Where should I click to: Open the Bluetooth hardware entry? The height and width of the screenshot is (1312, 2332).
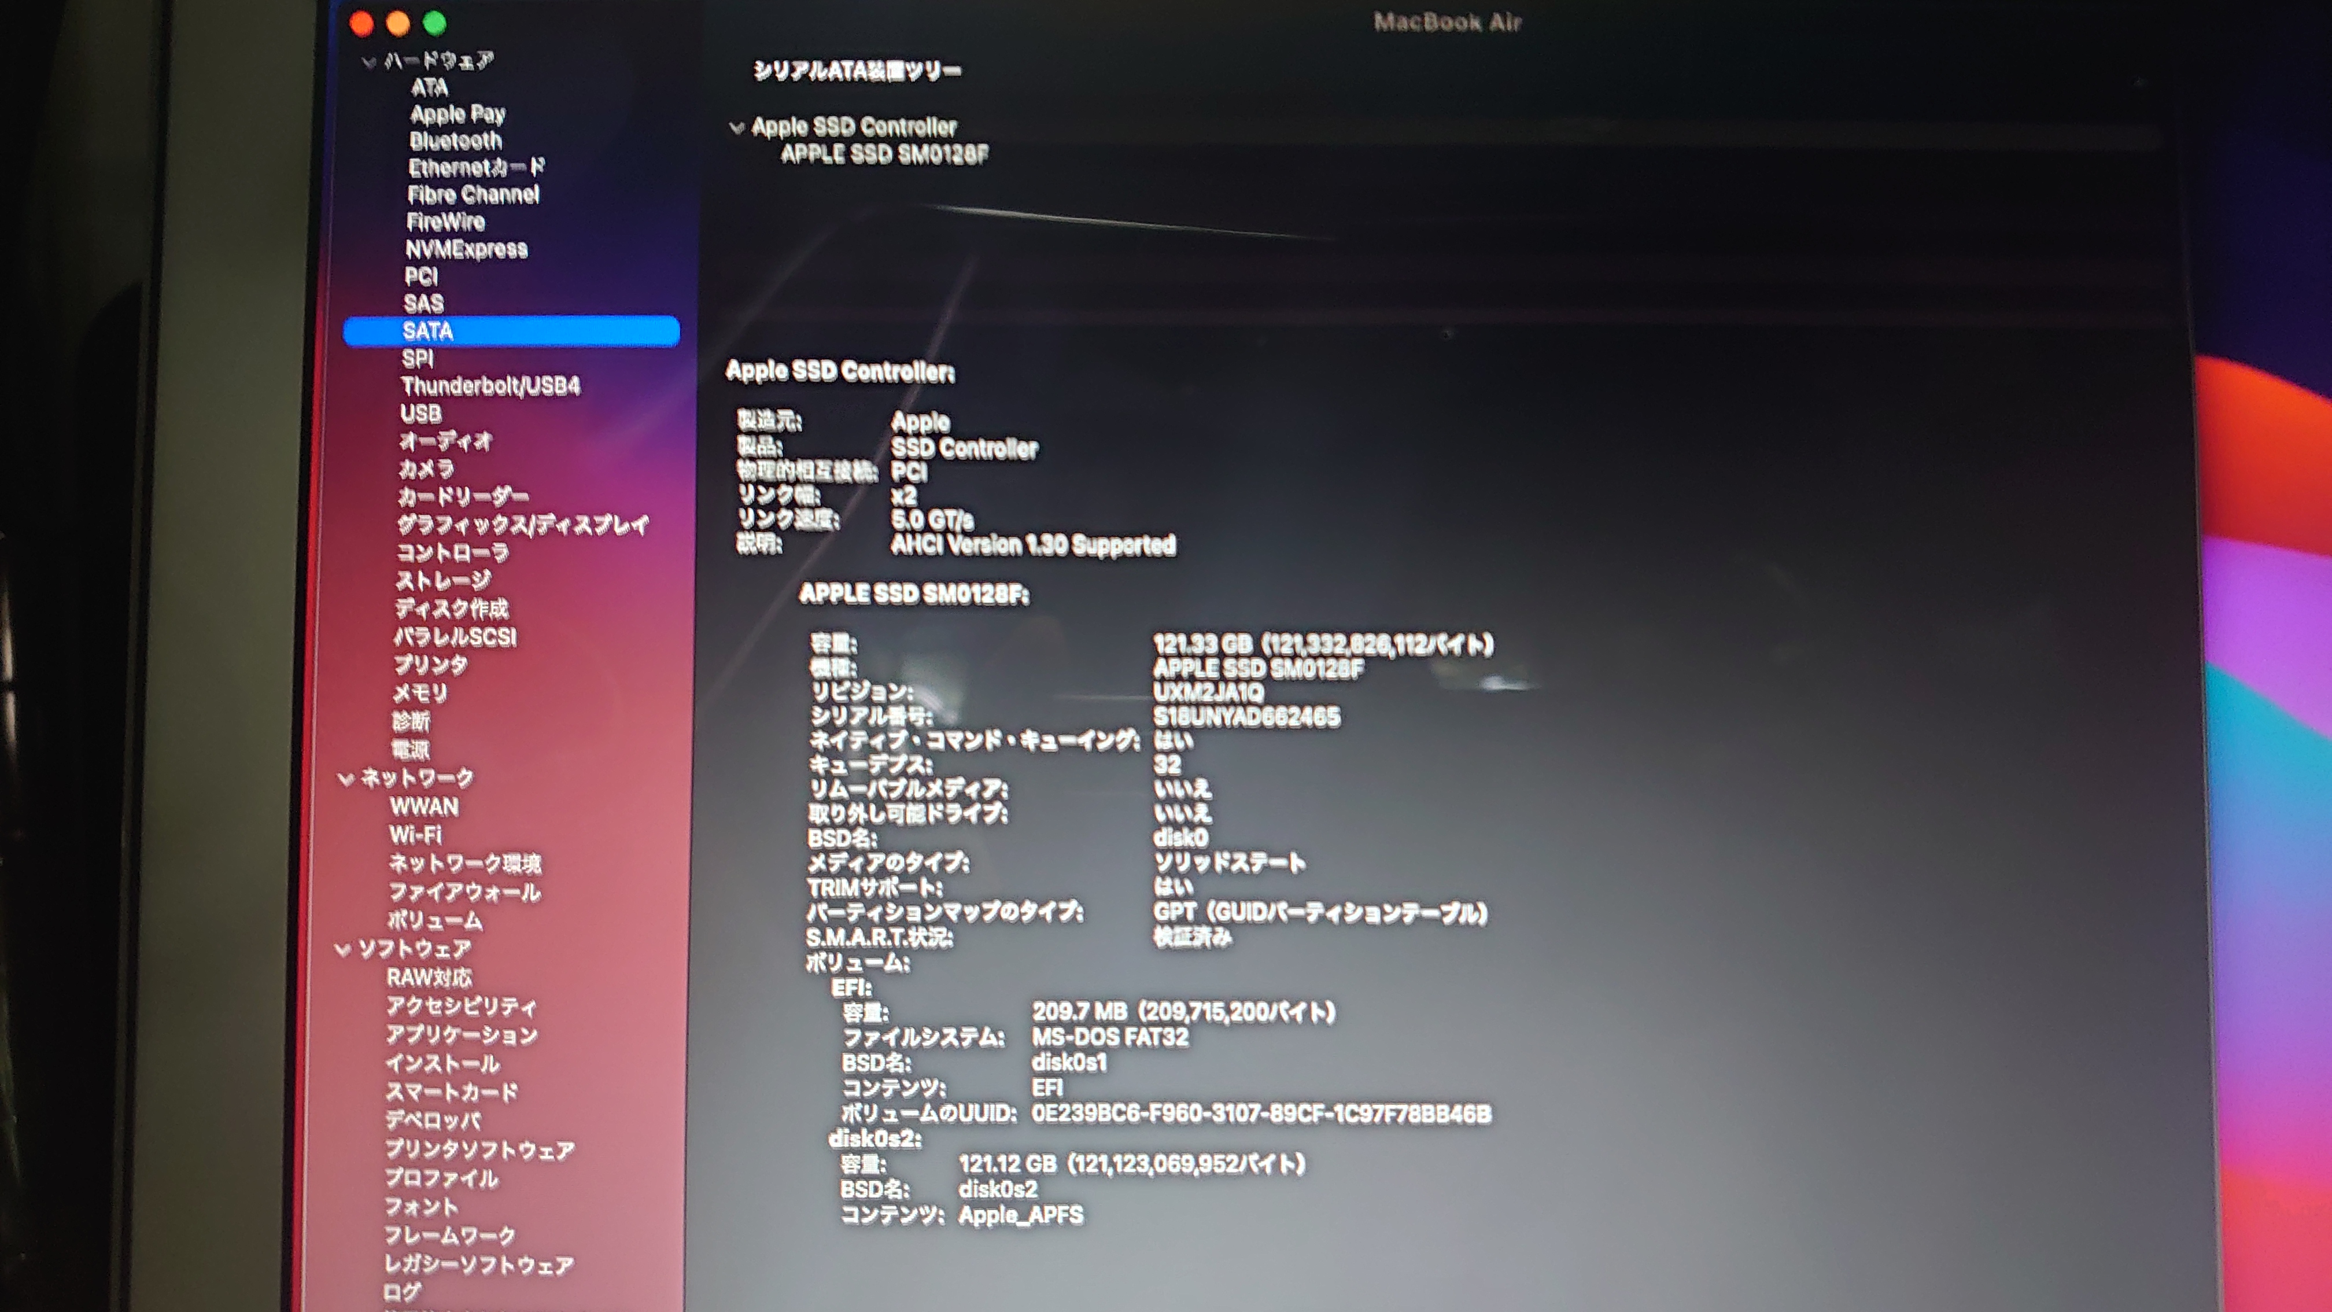click(455, 141)
